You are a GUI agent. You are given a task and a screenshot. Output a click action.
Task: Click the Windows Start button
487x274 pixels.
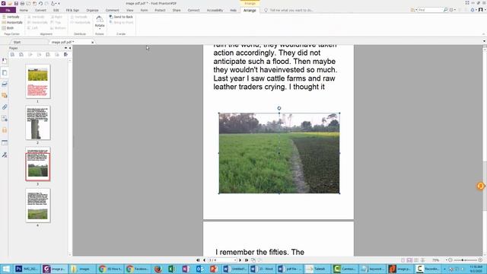(x=6, y=269)
